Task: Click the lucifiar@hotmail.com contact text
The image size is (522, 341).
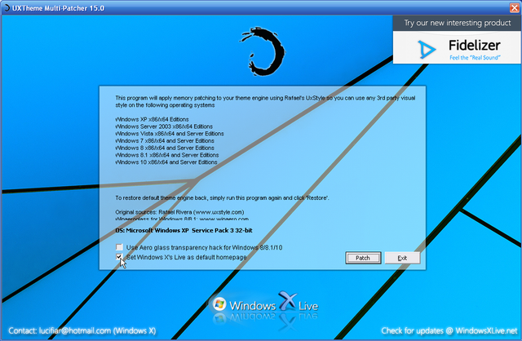Action: click(82, 330)
